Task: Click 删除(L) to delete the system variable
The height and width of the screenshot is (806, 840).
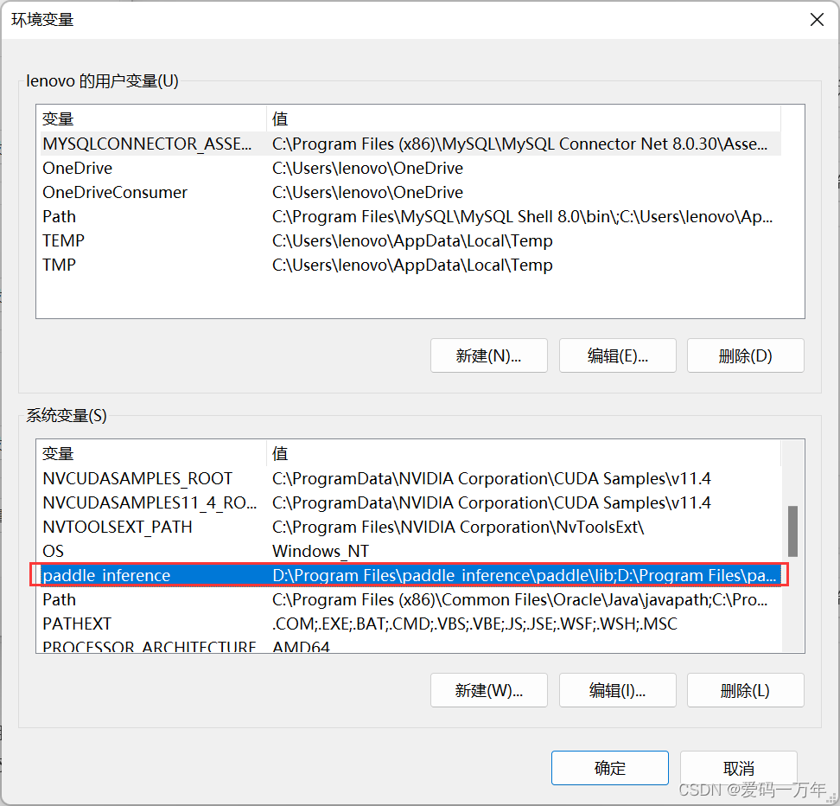Action: pyautogui.click(x=745, y=690)
